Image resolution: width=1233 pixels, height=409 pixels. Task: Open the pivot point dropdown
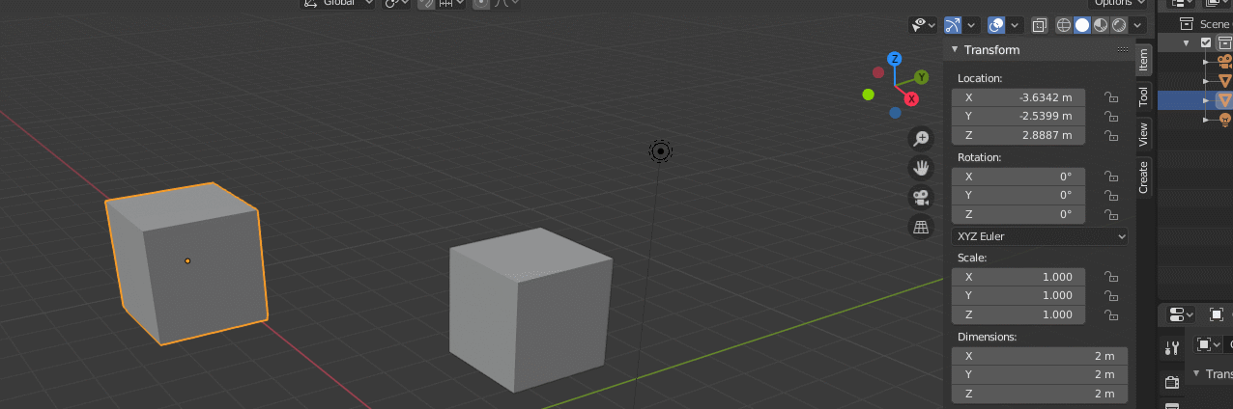(x=396, y=3)
